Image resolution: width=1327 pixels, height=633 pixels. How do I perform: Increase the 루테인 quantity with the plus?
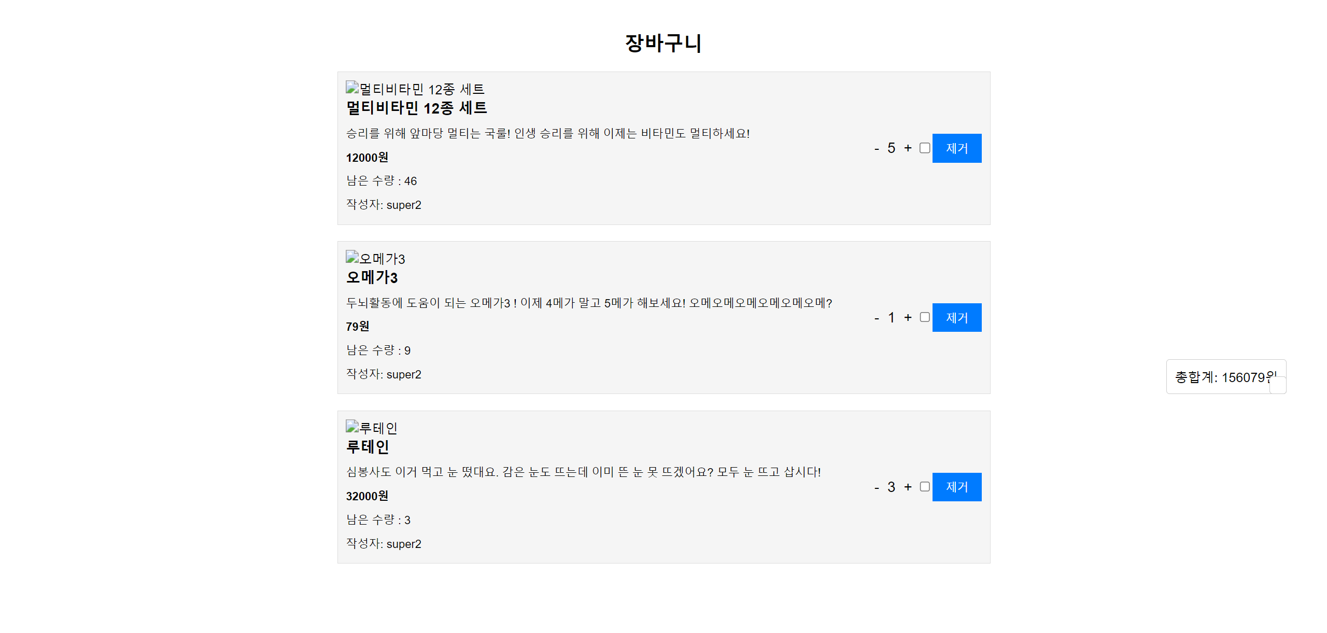coord(908,487)
